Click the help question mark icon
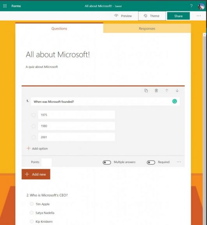Screen dimensions: 207x225 pos(191,6)
